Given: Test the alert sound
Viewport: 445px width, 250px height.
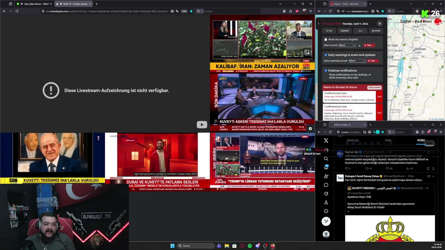Looking at the screenshot, I should pos(369,45).
